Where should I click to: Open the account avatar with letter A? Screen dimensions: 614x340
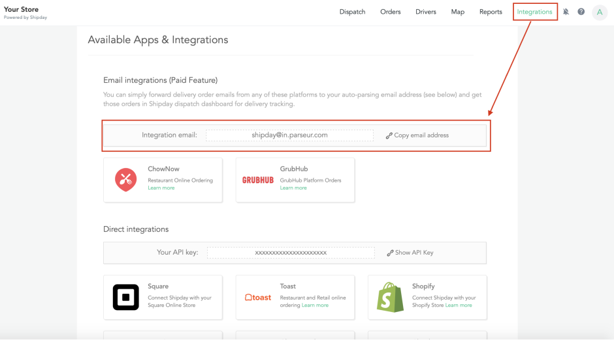(x=600, y=12)
